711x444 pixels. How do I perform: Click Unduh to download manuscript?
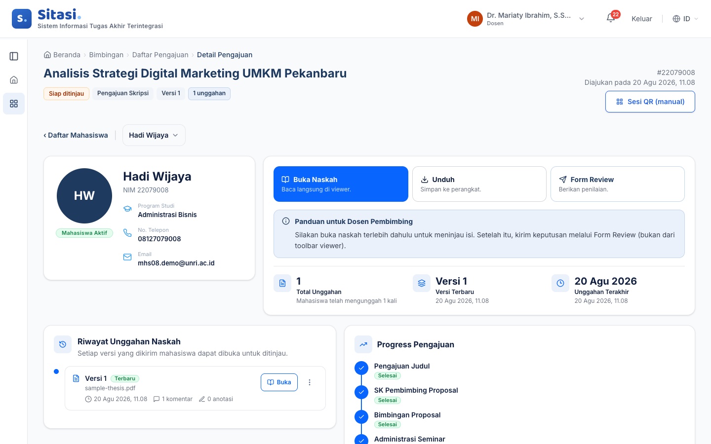[479, 184]
